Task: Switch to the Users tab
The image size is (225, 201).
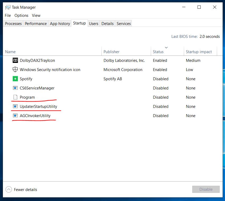Action: pos(93,24)
